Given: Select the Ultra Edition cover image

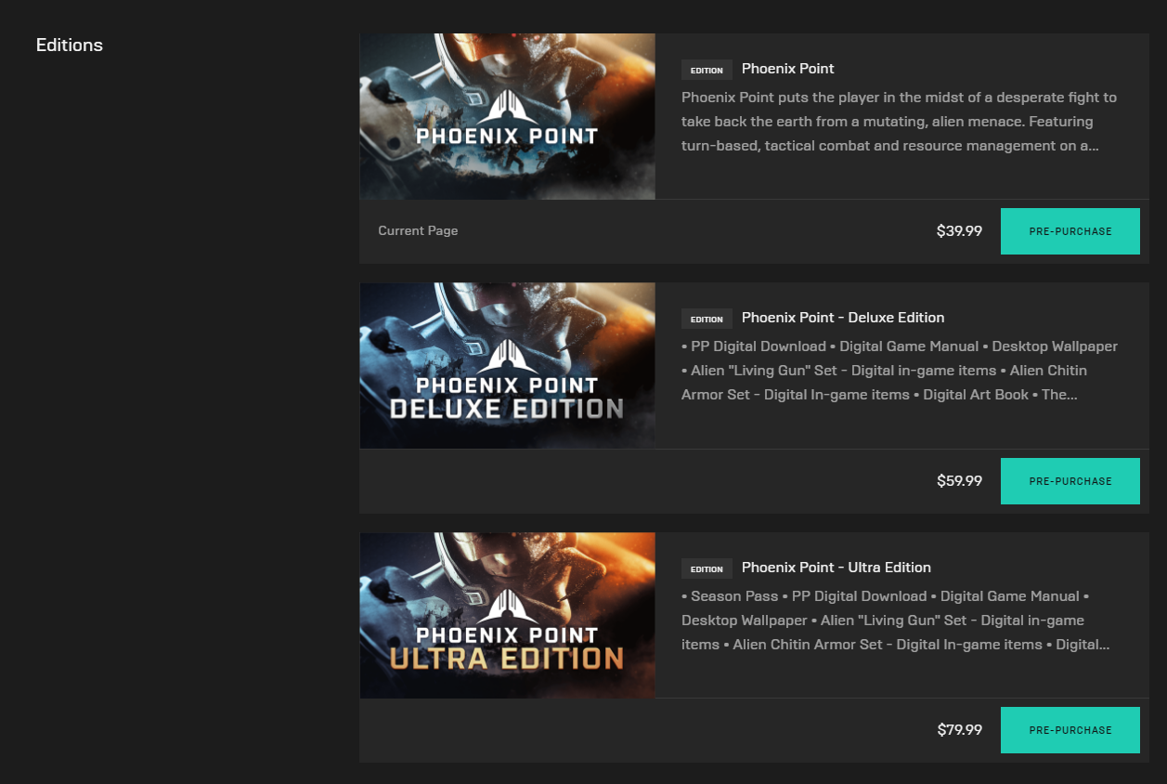Looking at the screenshot, I should [x=507, y=615].
